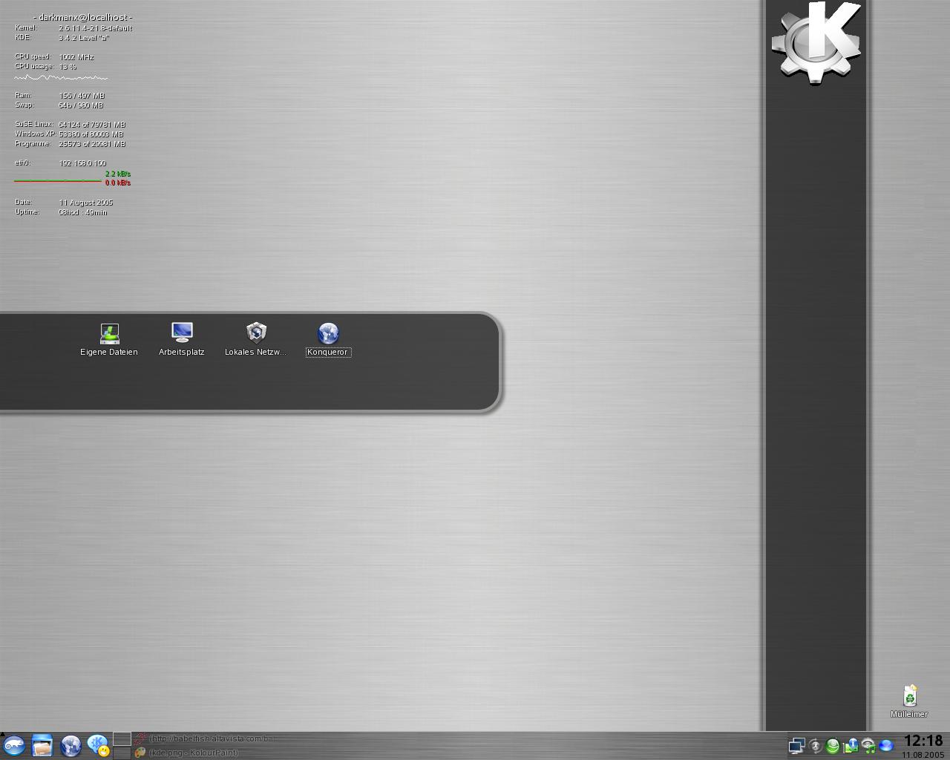Click the 11.08.2005 date display

(x=923, y=755)
